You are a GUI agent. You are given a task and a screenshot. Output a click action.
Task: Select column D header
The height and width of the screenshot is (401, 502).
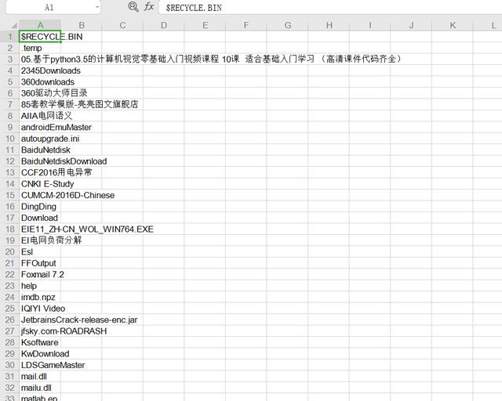(164, 25)
